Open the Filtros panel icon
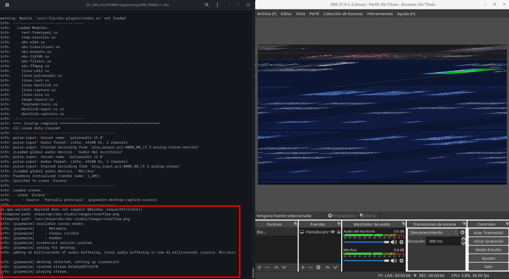Screen dimensions: 509x279 [361, 216]
